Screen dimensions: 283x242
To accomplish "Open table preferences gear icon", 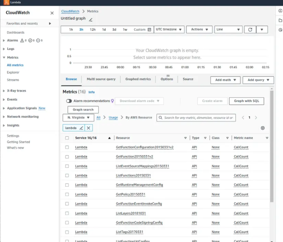I will (x=263, y=128).
